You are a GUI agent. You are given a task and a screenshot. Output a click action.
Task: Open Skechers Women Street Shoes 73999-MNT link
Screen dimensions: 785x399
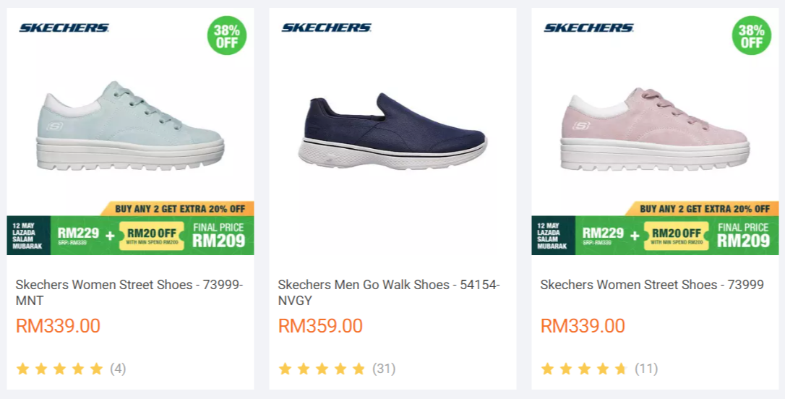point(129,292)
